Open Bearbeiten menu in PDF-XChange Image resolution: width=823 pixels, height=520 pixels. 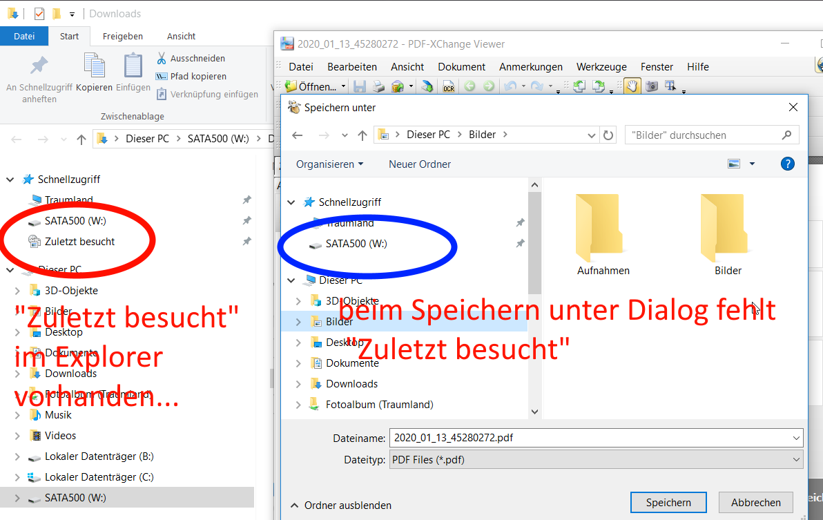coord(352,66)
